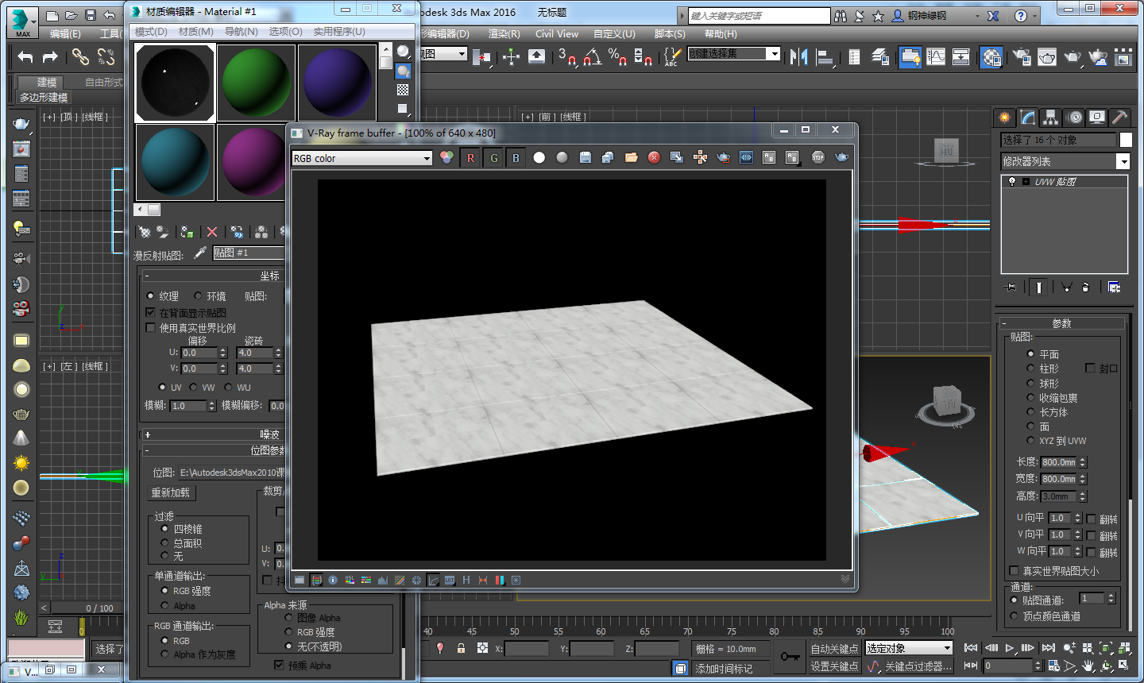Enable 真实世界贴图大小 checkbox
The image size is (1144, 683).
(x=1014, y=570)
